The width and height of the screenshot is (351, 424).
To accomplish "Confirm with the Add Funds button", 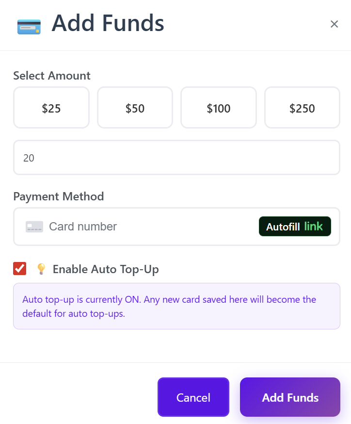I will click(x=290, y=397).
